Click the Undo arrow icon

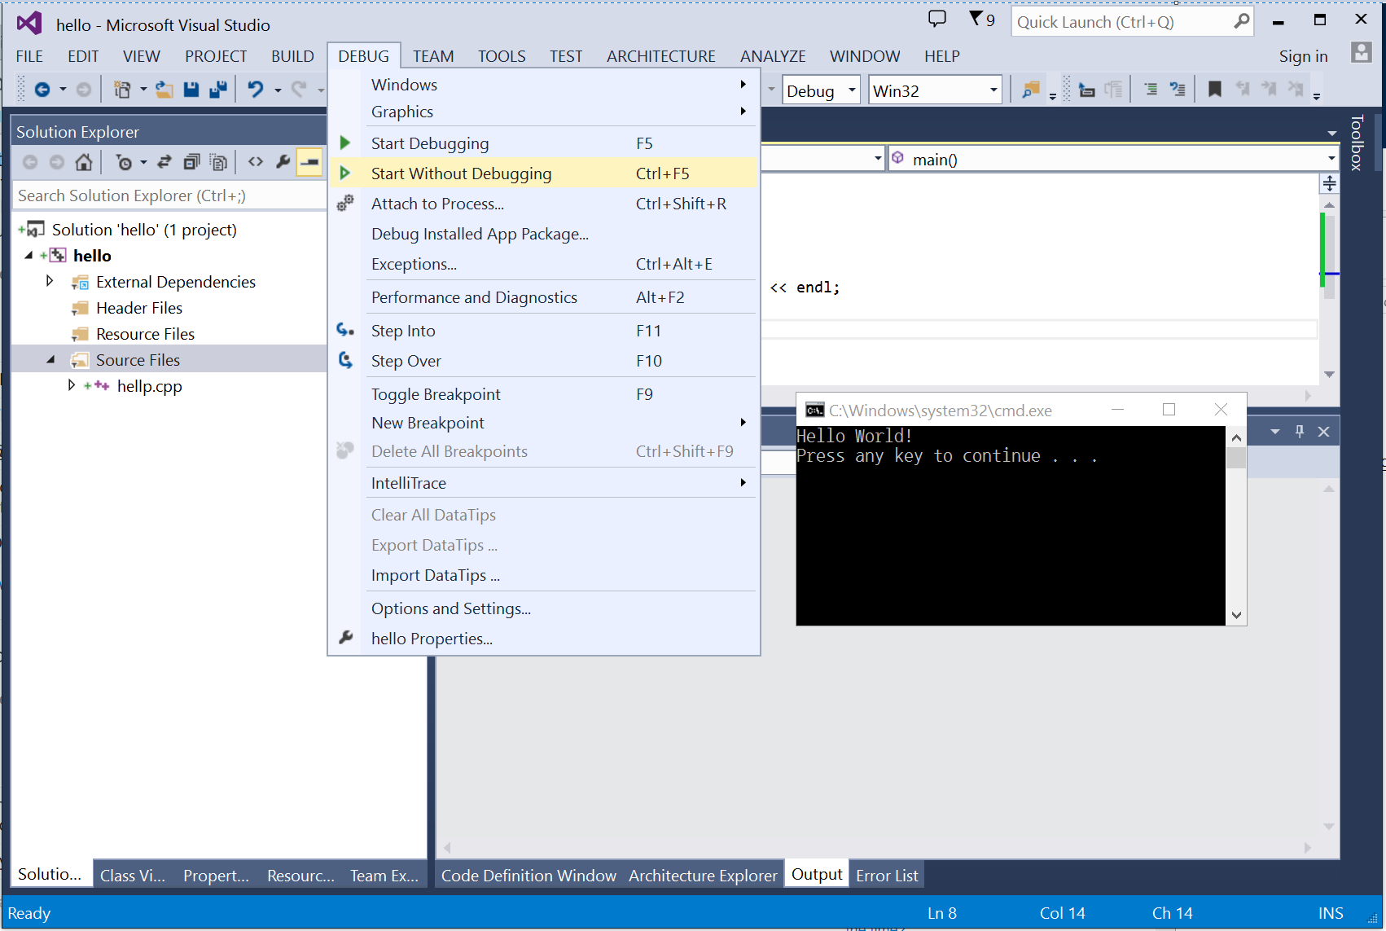pyautogui.click(x=256, y=90)
